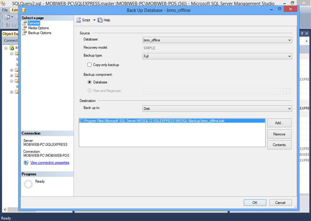
Task: Open the Backup Options page
Action: coord(40,33)
